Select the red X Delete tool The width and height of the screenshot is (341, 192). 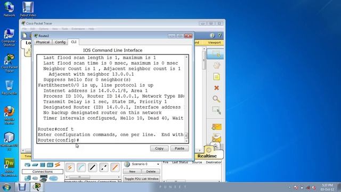tap(216, 87)
